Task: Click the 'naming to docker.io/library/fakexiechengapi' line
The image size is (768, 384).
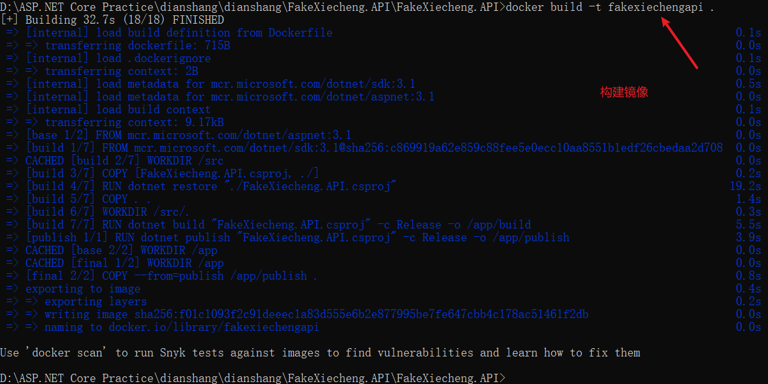Action: tap(182, 327)
